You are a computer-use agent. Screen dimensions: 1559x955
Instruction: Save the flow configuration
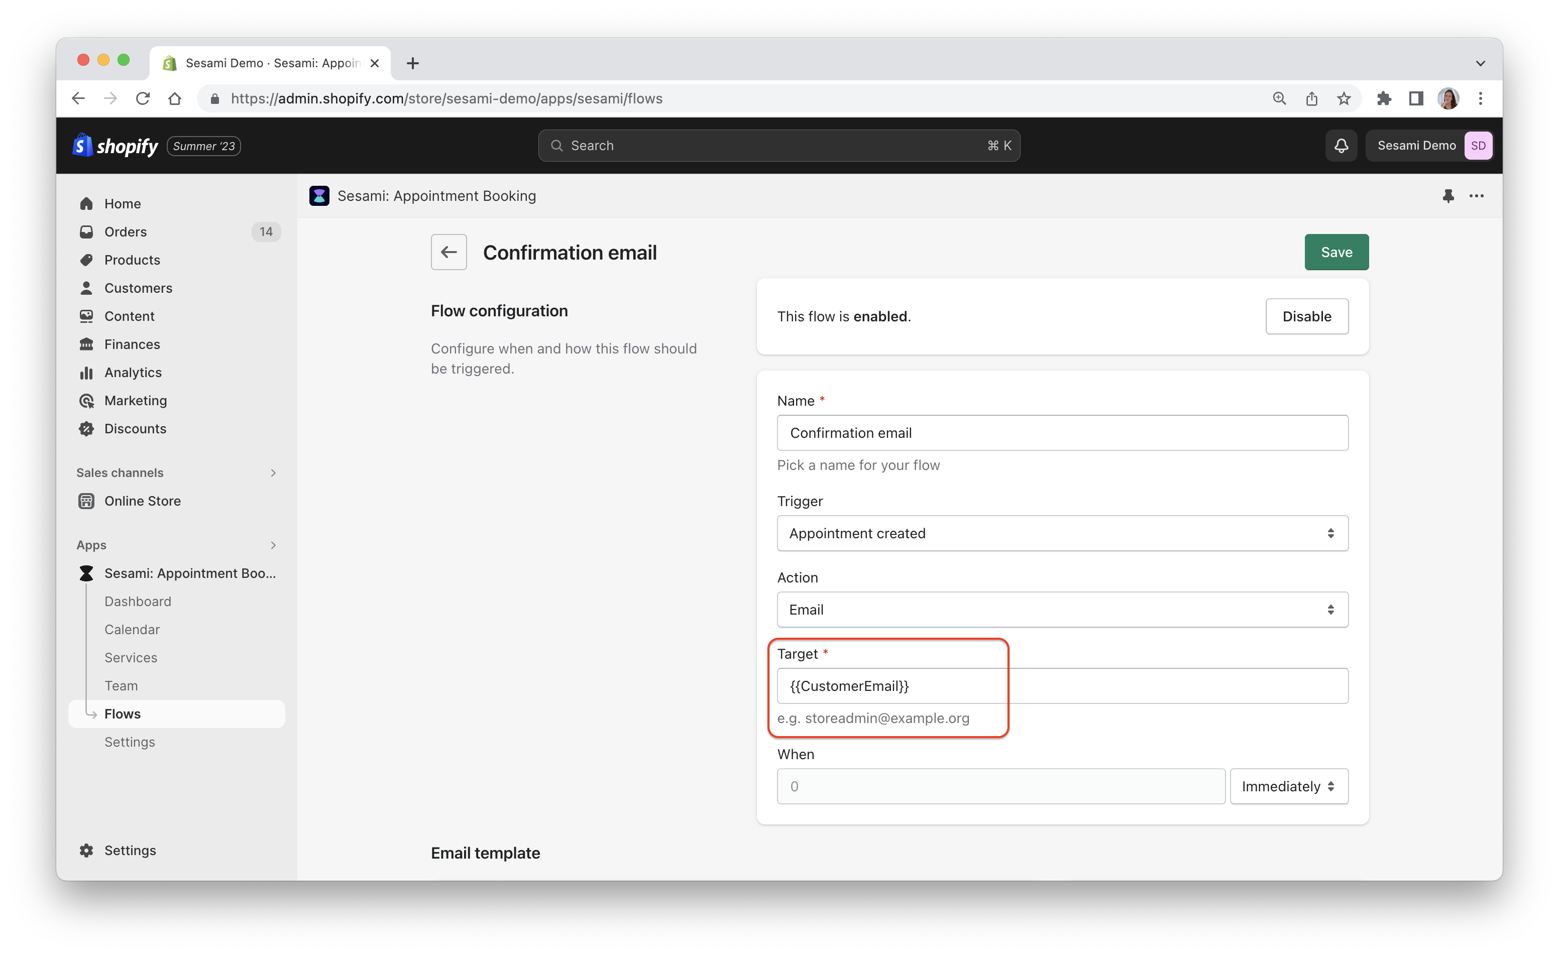point(1337,253)
